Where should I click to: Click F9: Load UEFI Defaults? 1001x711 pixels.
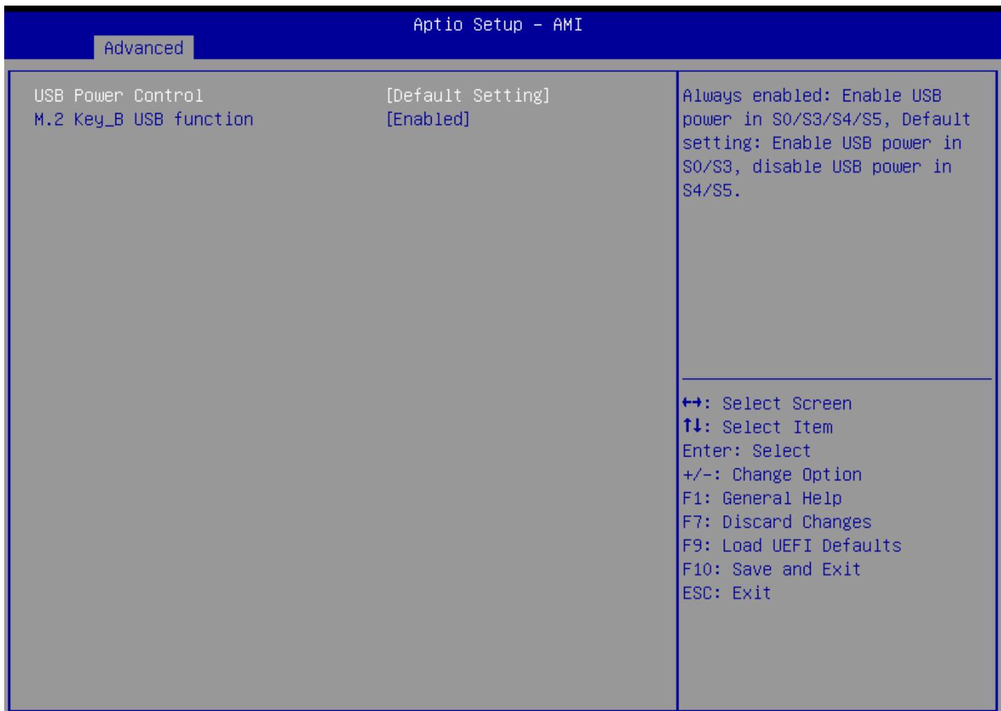click(792, 545)
